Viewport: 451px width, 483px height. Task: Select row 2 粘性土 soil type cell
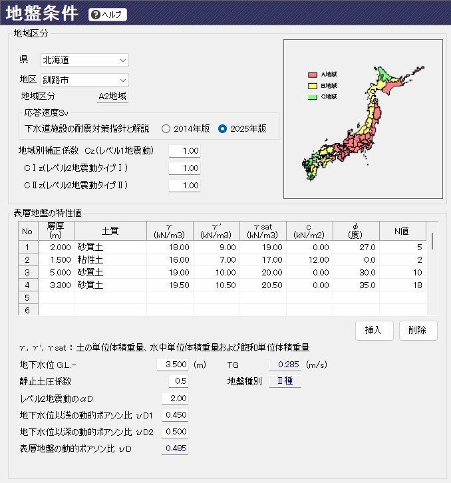(x=110, y=259)
